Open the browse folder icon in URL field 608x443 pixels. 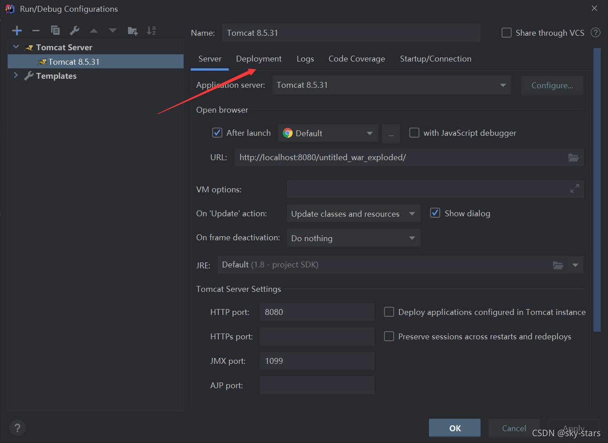(573, 157)
